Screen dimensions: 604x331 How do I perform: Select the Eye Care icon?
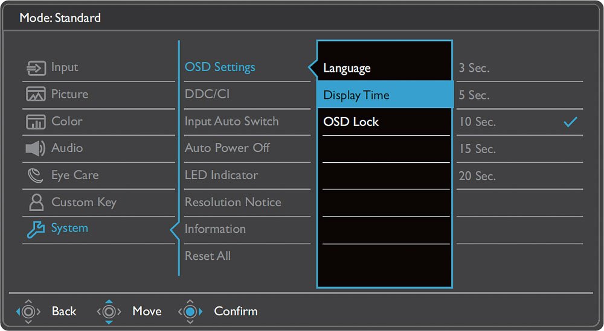[x=35, y=175]
